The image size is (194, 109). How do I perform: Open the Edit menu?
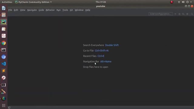click(16, 10)
